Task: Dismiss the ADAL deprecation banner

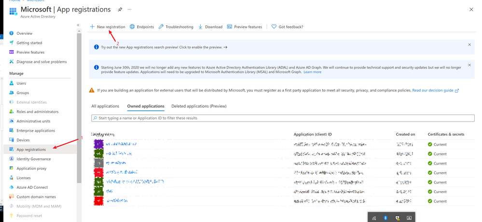Action: coord(469,65)
